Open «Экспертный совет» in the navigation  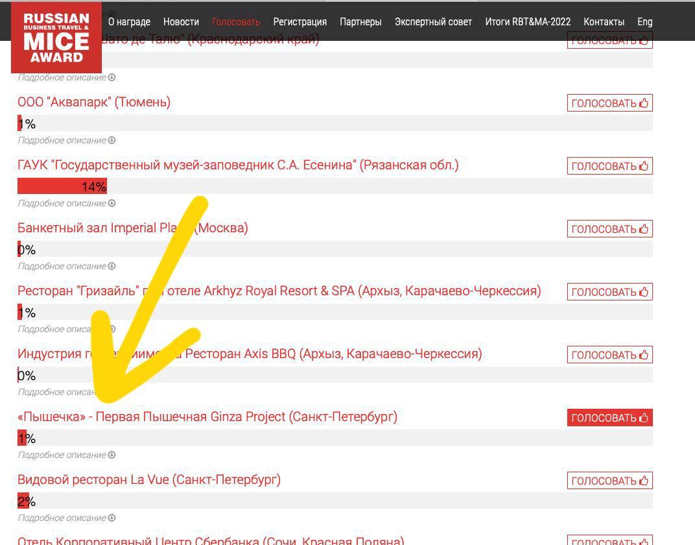click(x=433, y=21)
